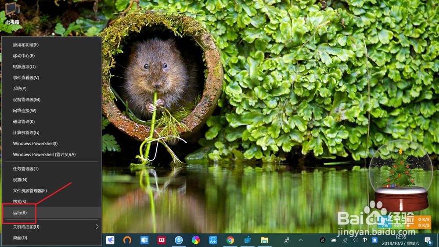439x247 pixels.
Task: Click the blue contact tray icon
Action: tap(374, 240)
